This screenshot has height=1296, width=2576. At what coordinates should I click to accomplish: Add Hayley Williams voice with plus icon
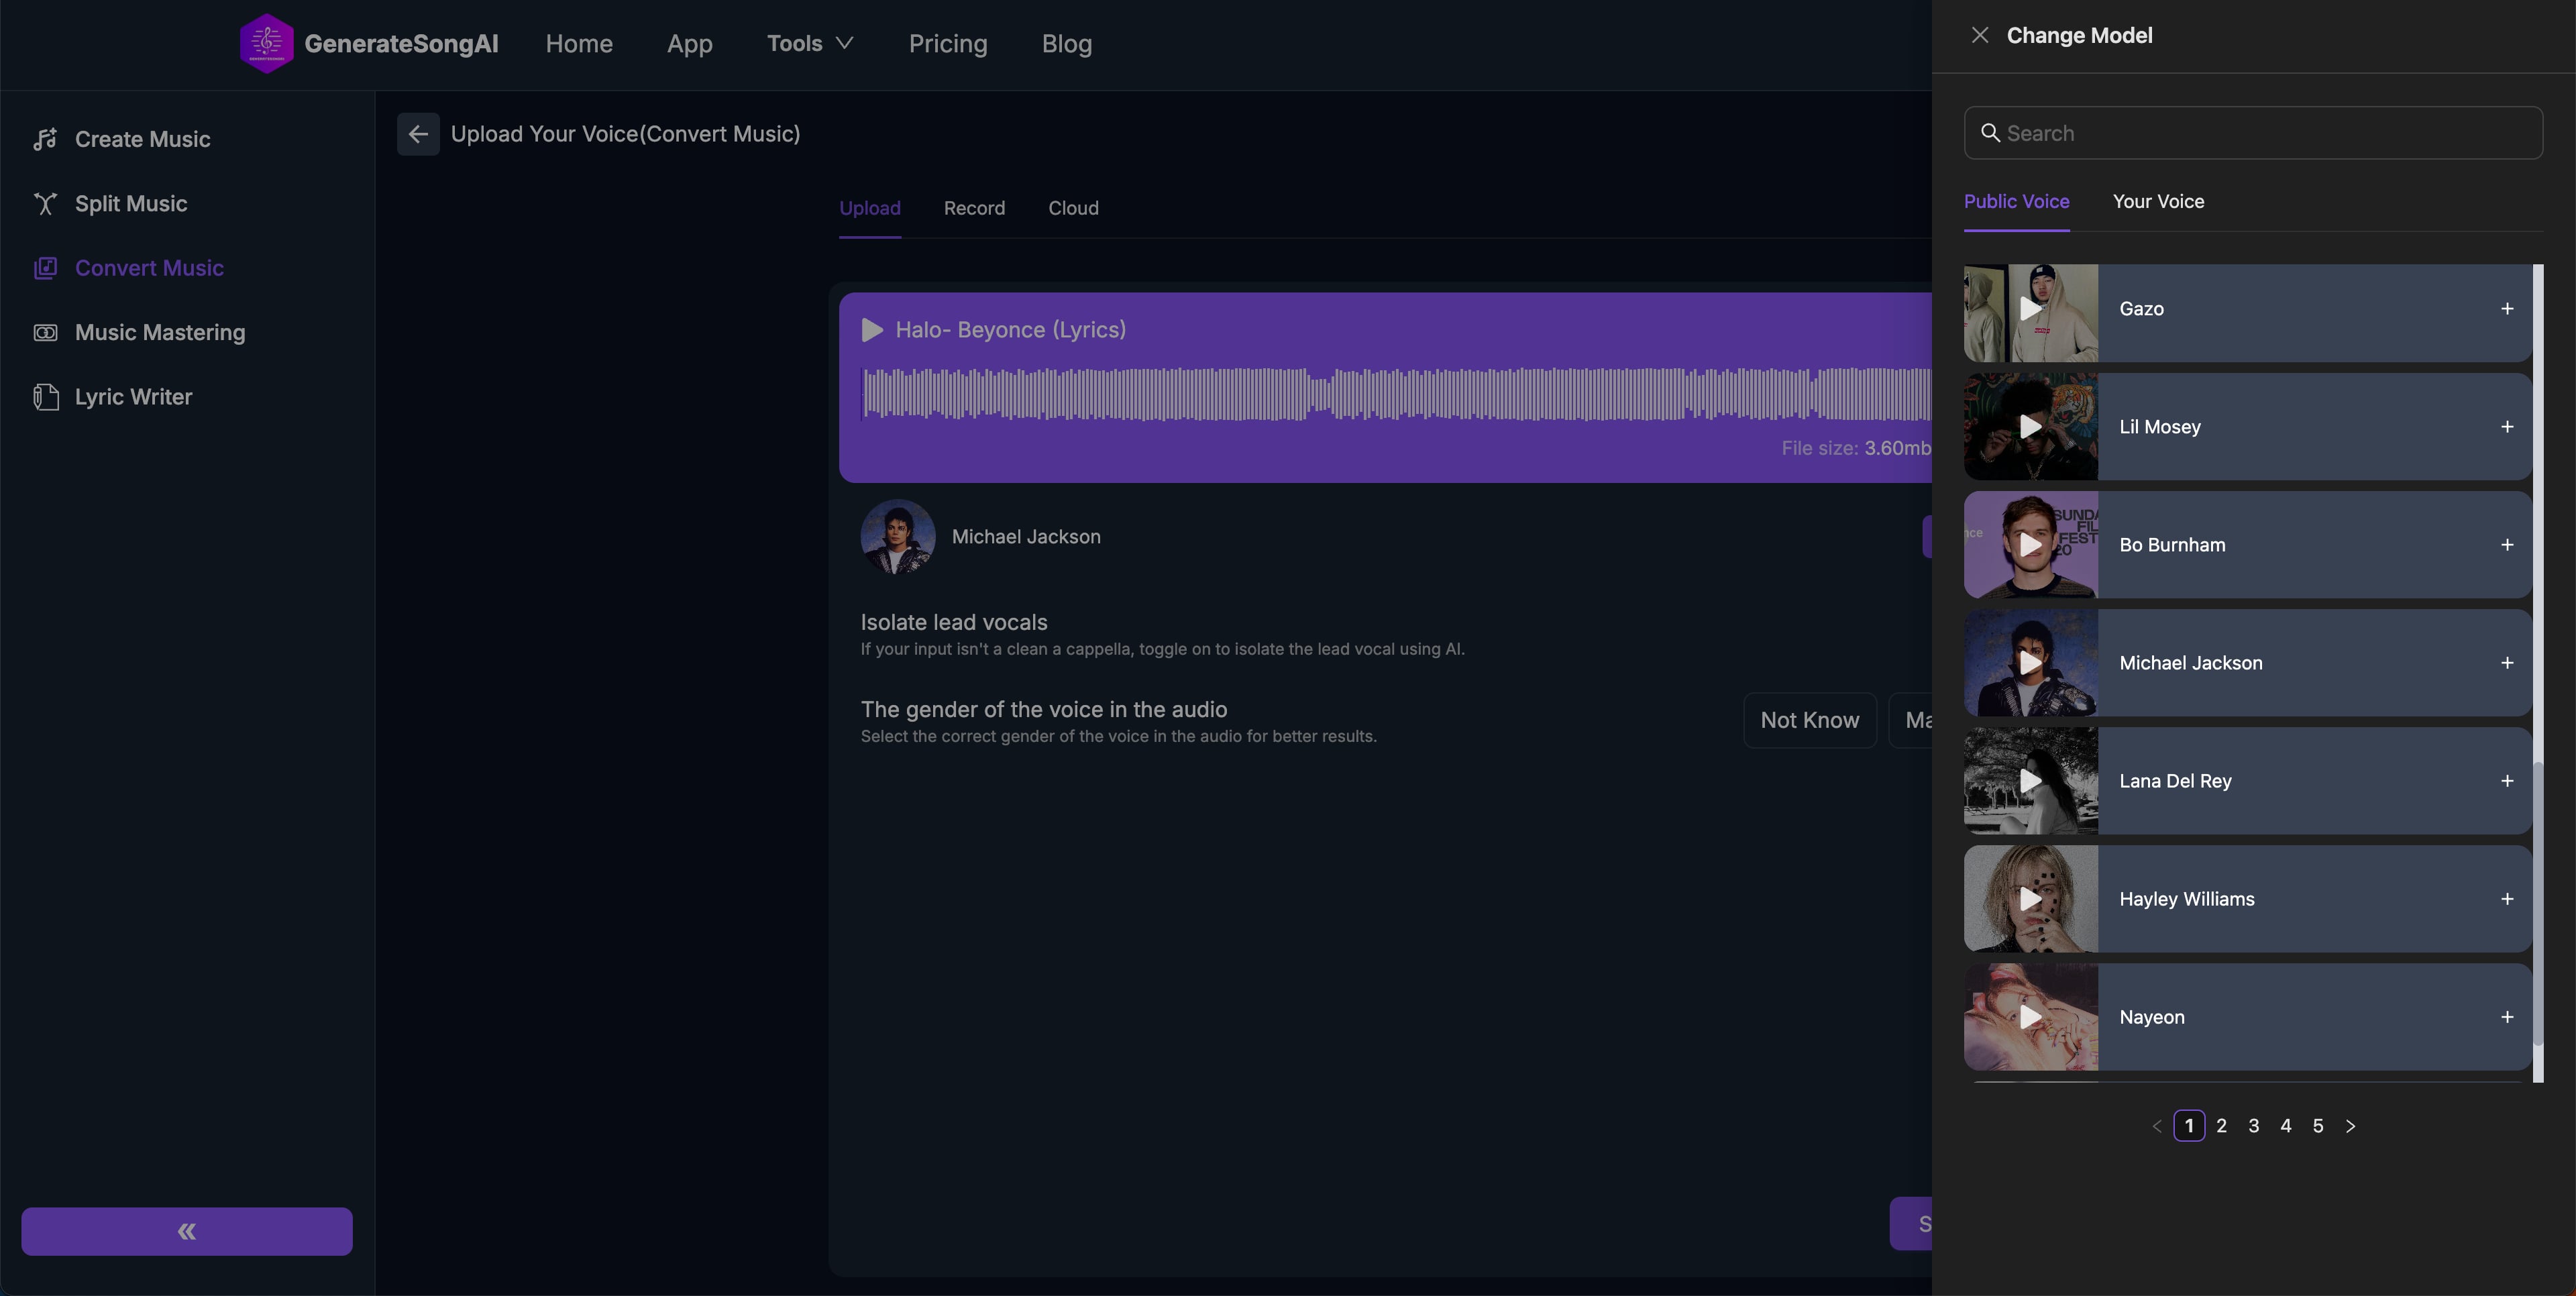coord(2507,899)
